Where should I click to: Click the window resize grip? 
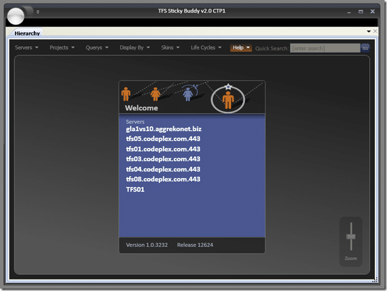pos(375,280)
